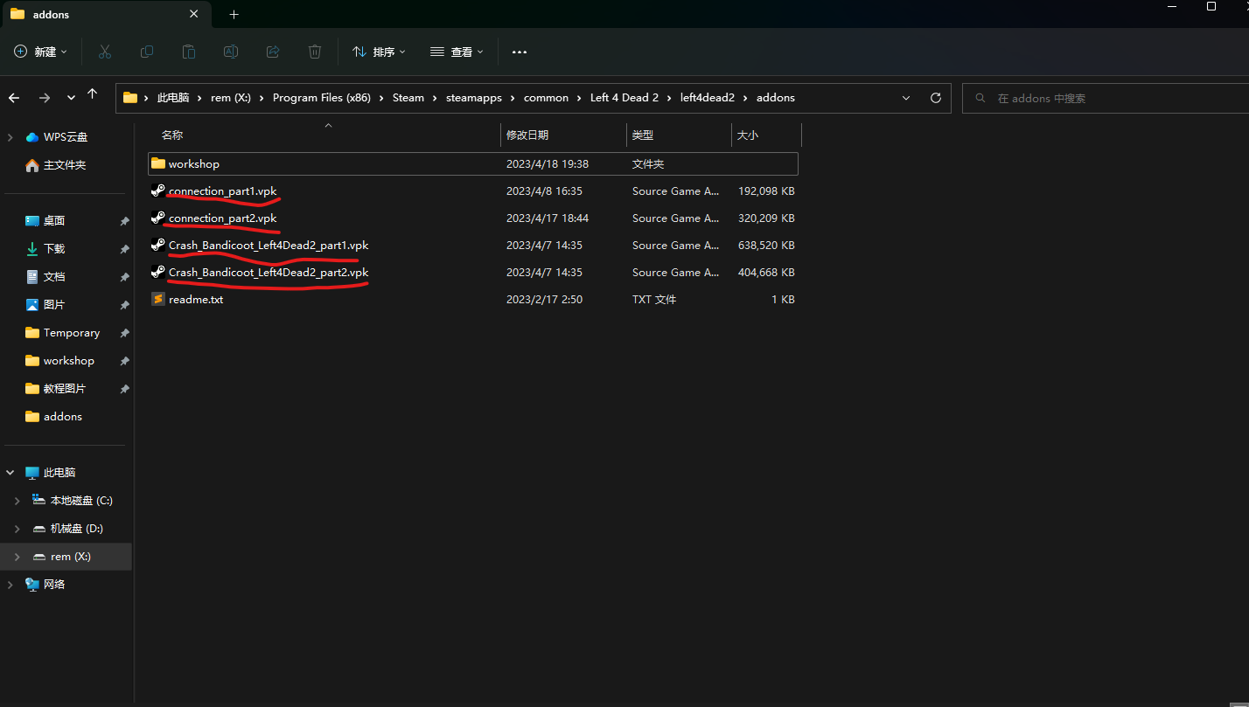Image resolution: width=1249 pixels, height=707 pixels.
Task: Open Temporary folder in sidebar
Action: tap(72, 332)
